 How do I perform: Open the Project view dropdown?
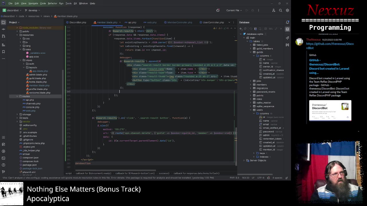(x=14, y=22)
